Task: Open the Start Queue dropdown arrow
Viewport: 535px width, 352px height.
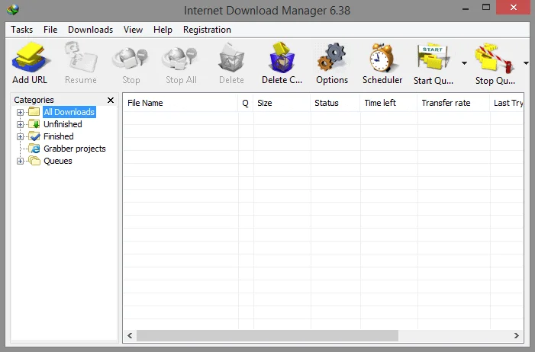Action: [464, 63]
